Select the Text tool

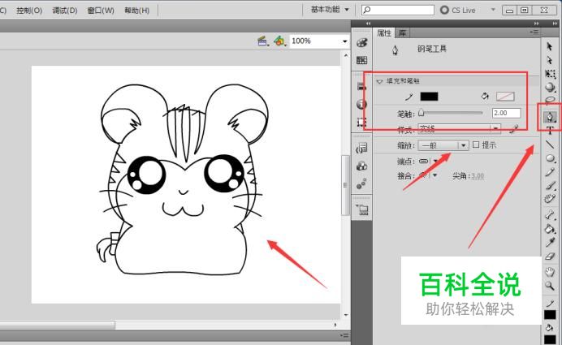point(550,130)
